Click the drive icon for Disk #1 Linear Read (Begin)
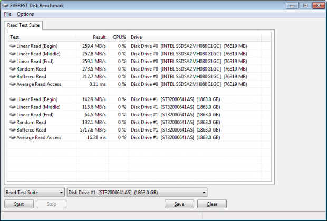The image size is (327, 221). coord(13,99)
